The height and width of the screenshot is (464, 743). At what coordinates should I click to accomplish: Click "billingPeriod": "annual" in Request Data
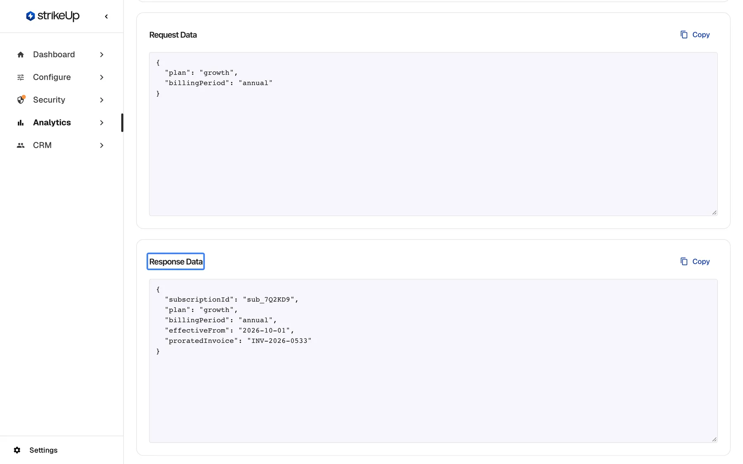(219, 83)
